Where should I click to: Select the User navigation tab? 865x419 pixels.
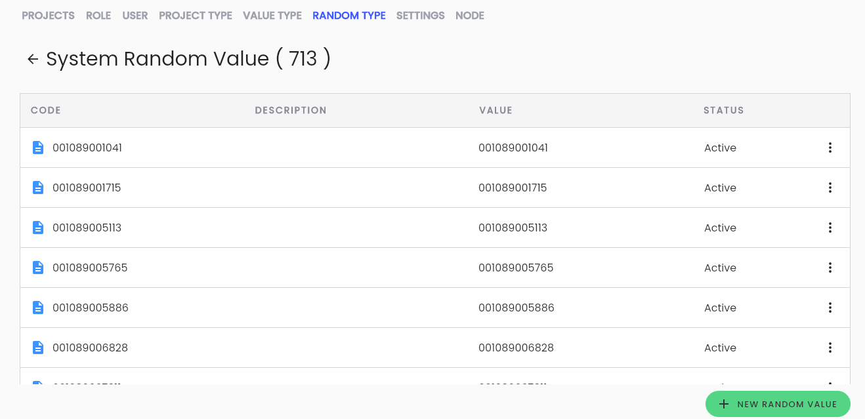pos(135,16)
